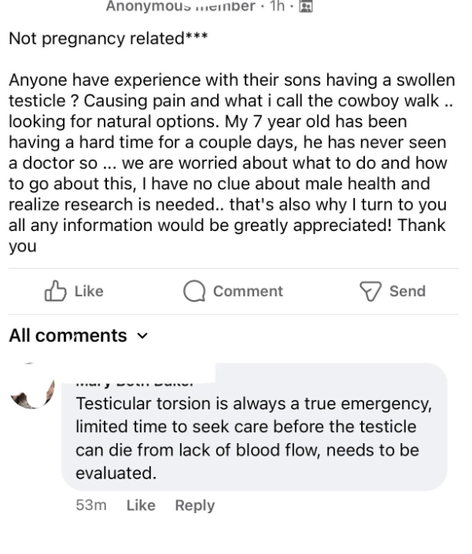Click the "Thank you" text ending the post
Viewport: 472px width, 554px height.
click(24, 246)
